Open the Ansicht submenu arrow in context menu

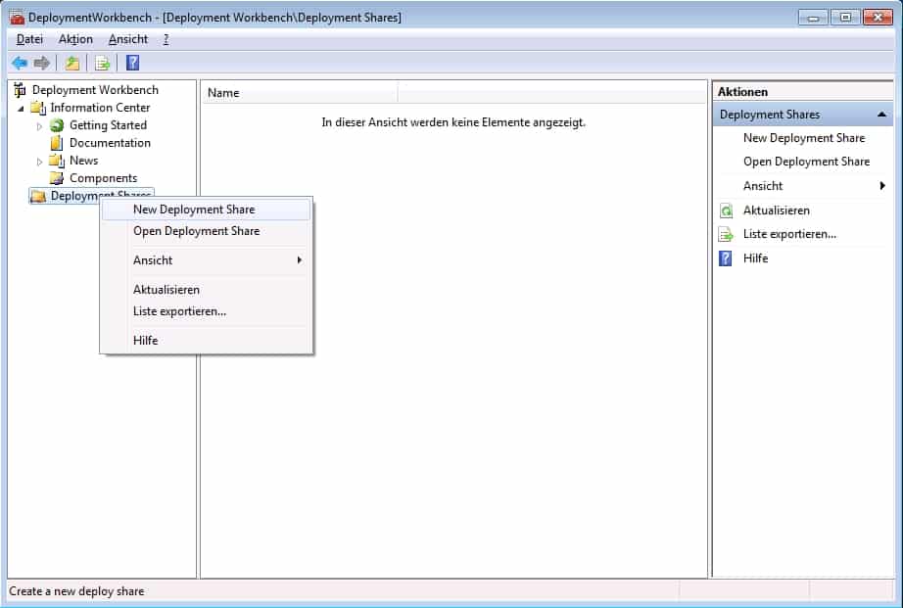[300, 260]
